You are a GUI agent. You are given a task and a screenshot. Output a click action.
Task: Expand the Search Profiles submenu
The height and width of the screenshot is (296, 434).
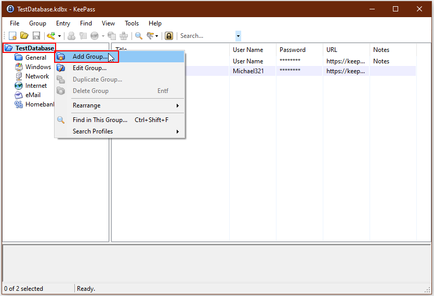pos(120,131)
